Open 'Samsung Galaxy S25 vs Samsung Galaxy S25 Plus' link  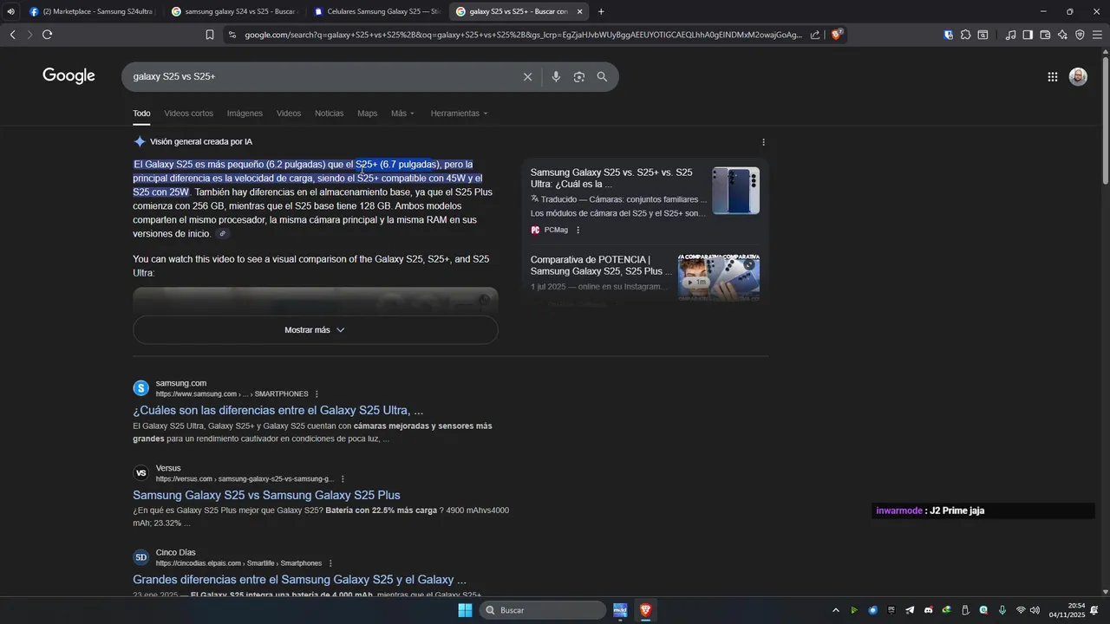pyautogui.click(x=266, y=496)
